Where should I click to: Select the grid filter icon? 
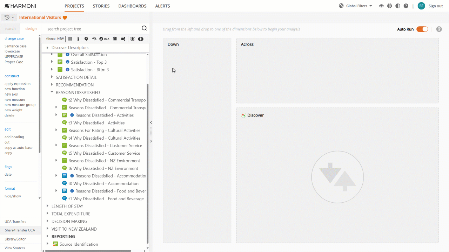click(70, 39)
